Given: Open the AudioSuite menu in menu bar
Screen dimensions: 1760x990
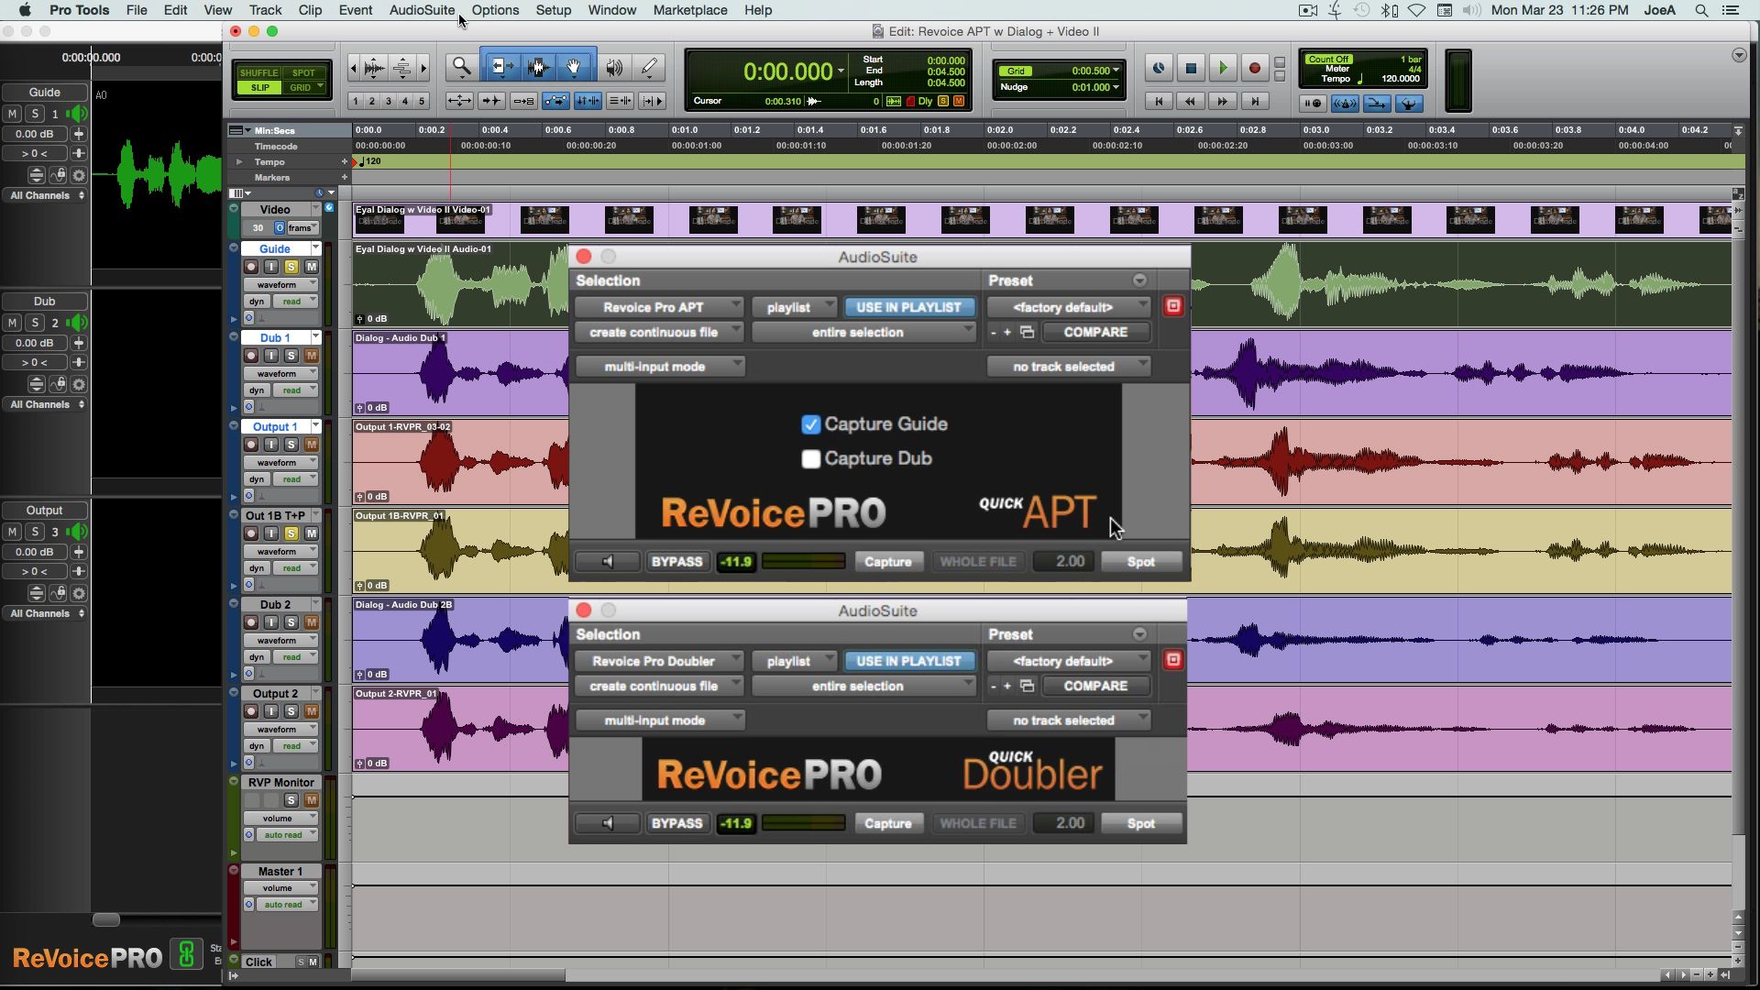Looking at the screenshot, I should point(422,10).
